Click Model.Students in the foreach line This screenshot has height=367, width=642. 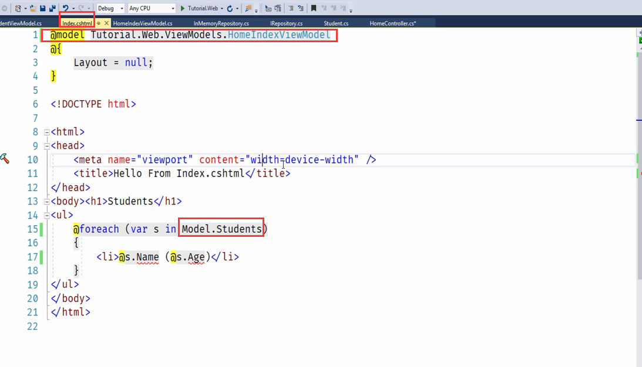(x=221, y=229)
